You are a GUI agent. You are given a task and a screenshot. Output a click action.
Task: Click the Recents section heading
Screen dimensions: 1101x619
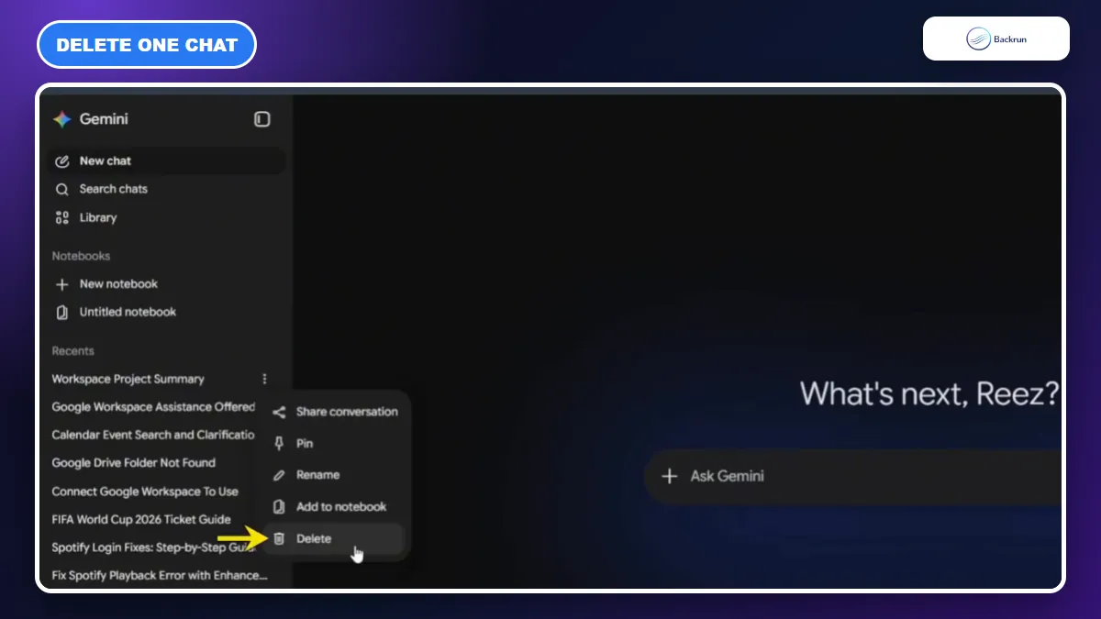73,351
